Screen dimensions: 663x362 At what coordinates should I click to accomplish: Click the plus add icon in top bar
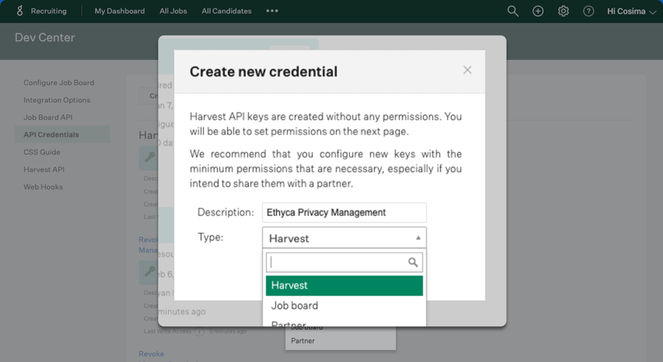tap(538, 11)
